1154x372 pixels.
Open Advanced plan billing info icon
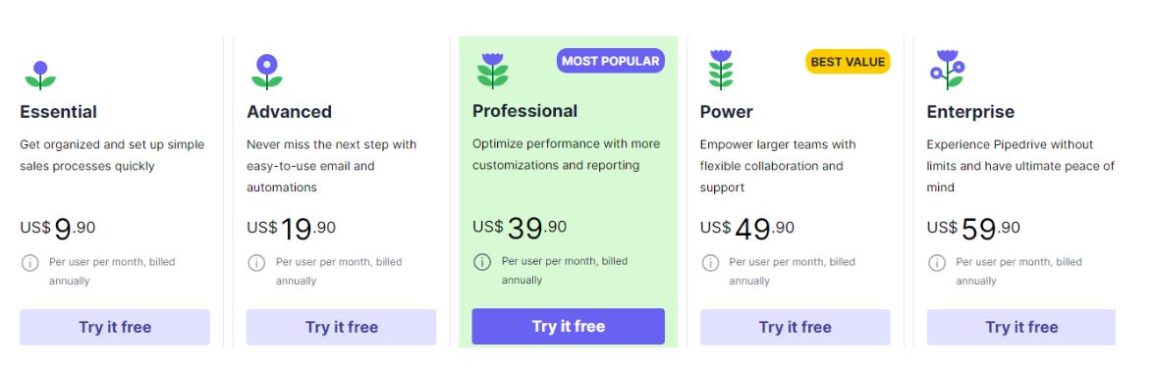click(x=256, y=262)
